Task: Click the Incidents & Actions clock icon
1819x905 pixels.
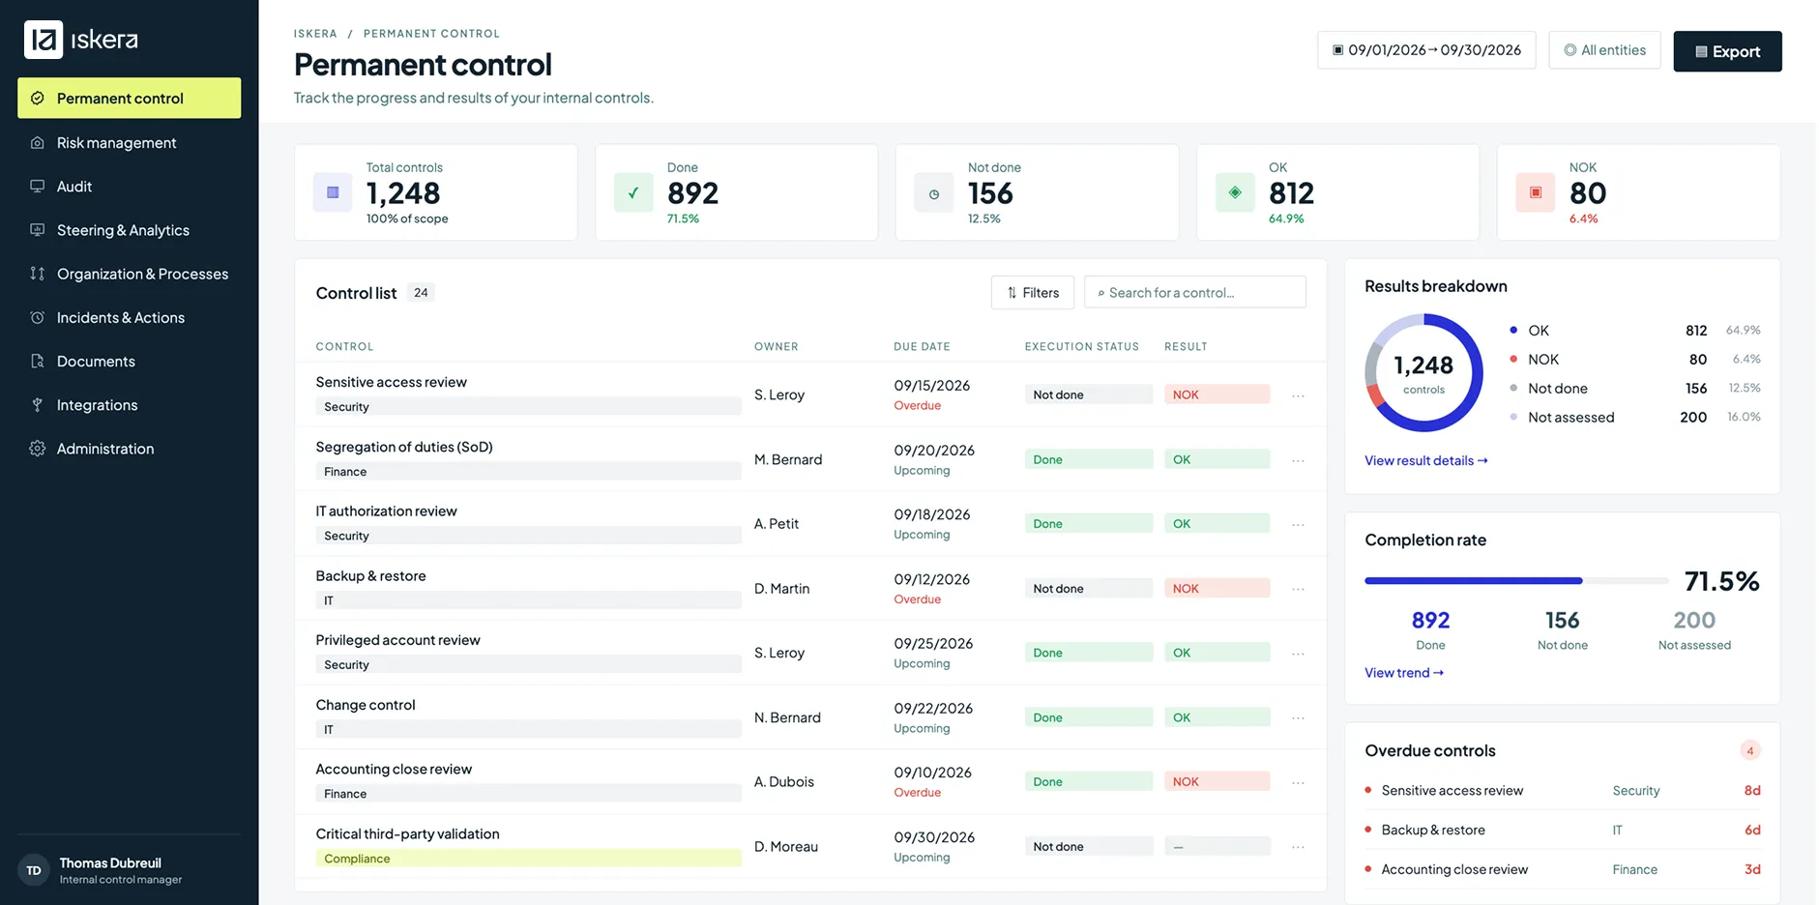Action: [x=38, y=317]
